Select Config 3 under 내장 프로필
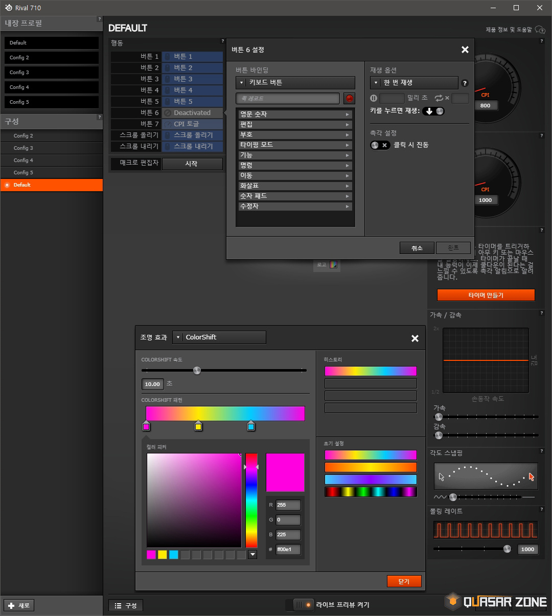Screen dimensions: 552x616 [x=51, y=73]
